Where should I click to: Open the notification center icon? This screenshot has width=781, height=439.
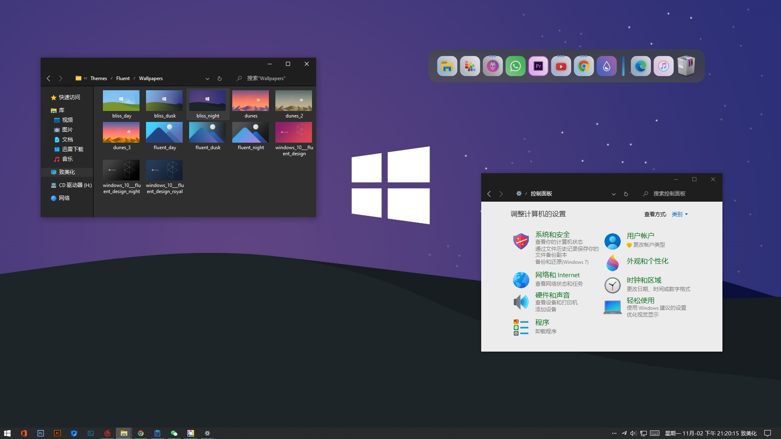point(768,433)
